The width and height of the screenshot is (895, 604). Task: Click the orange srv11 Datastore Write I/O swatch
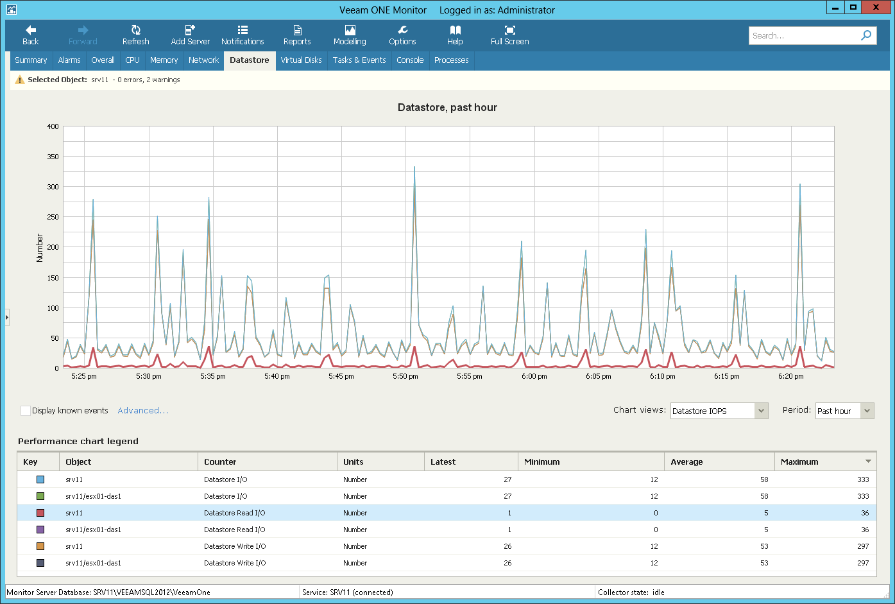tap(40, 546)
